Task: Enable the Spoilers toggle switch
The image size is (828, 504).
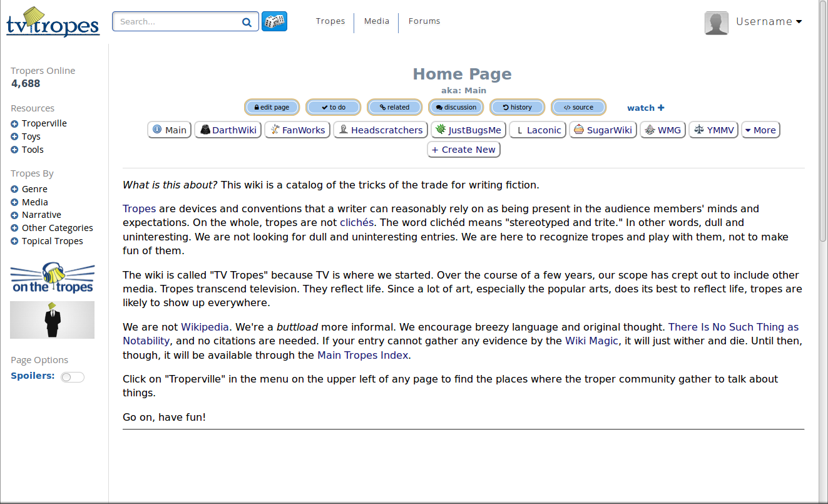Action: tap(72, 376)
